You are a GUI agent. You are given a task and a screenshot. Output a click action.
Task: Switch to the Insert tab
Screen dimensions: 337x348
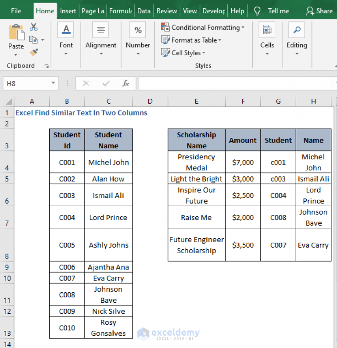[x=68, y=11]
